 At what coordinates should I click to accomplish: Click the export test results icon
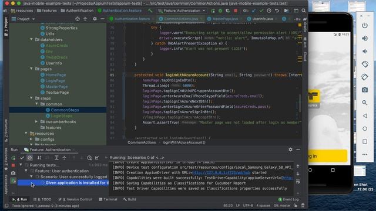click(x=97, y=158)
